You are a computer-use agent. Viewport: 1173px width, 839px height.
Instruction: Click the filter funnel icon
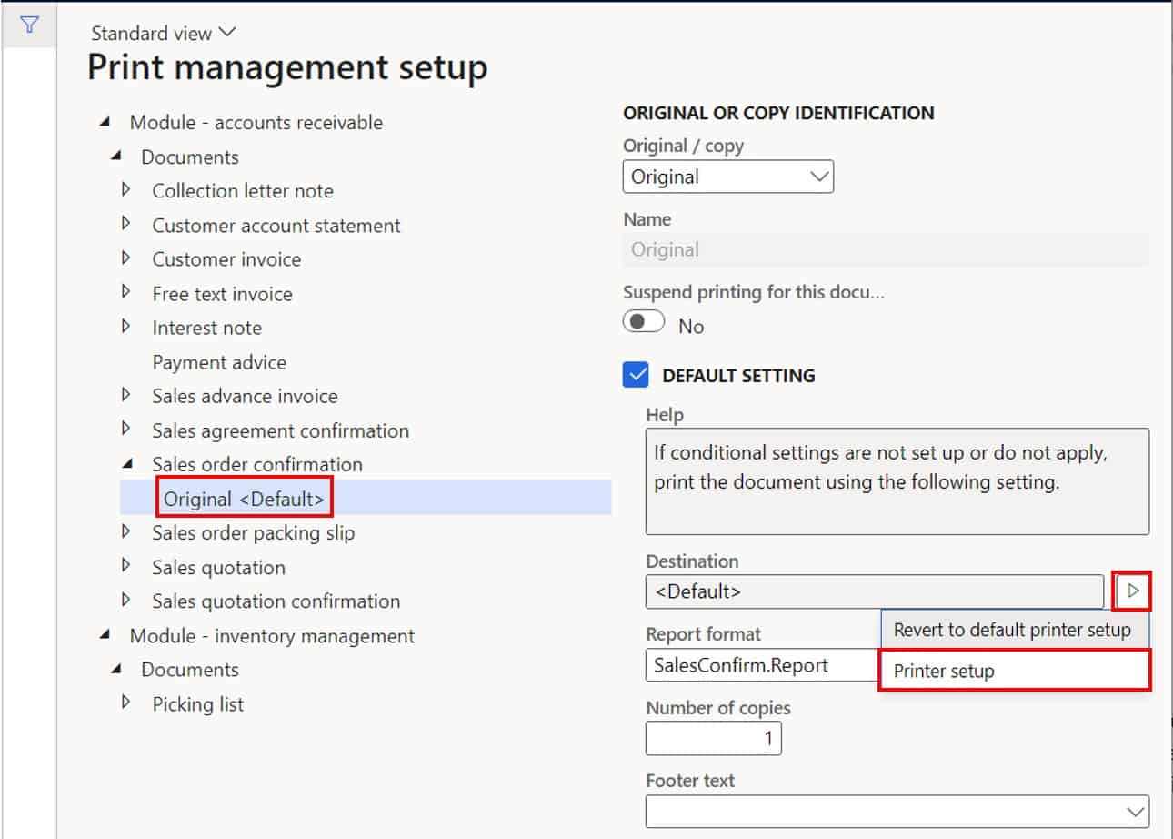30,25
